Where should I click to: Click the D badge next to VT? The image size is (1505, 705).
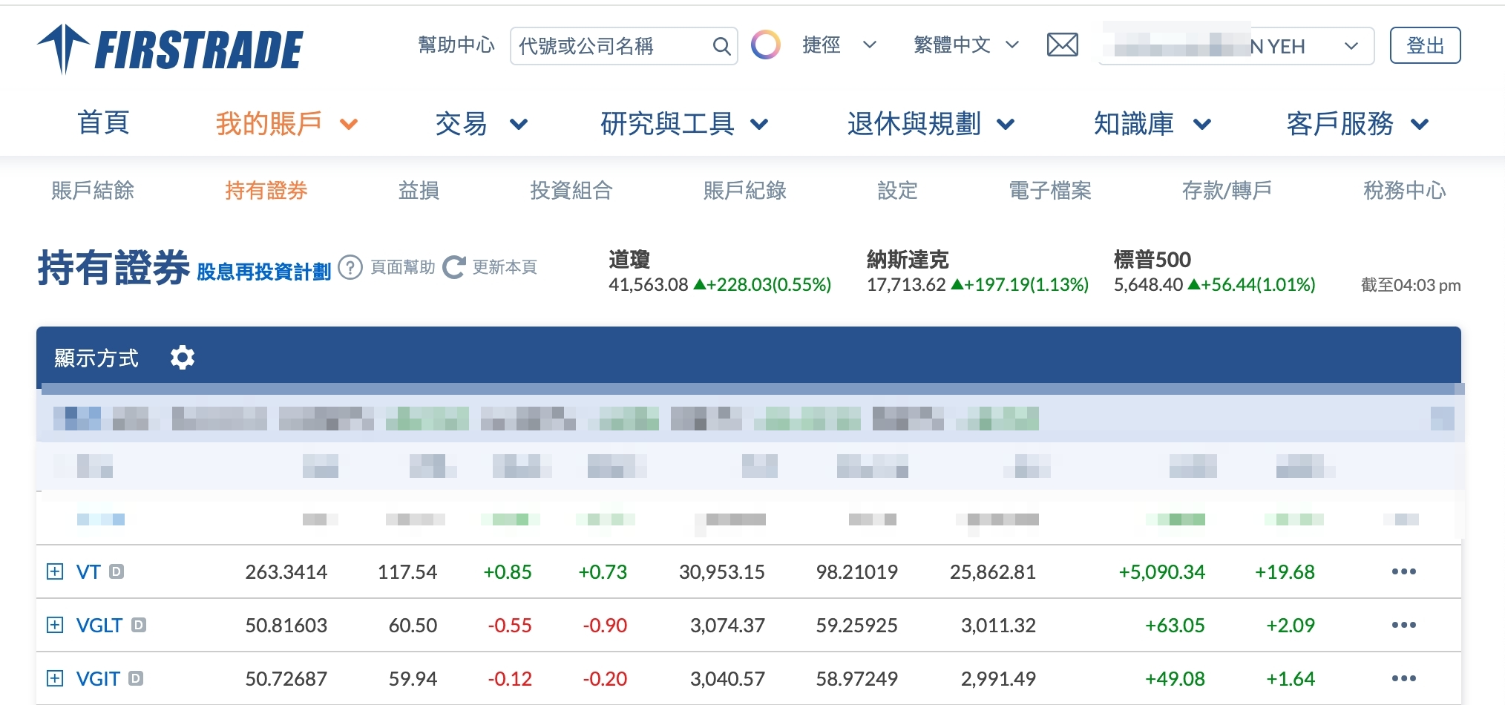coord(117,571)
